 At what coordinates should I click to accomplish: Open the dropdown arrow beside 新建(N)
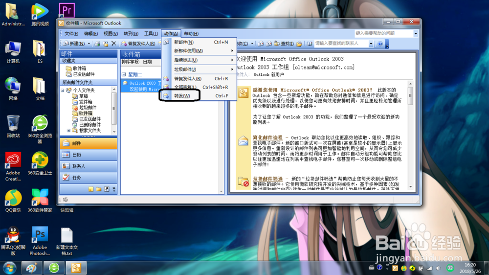89,44
